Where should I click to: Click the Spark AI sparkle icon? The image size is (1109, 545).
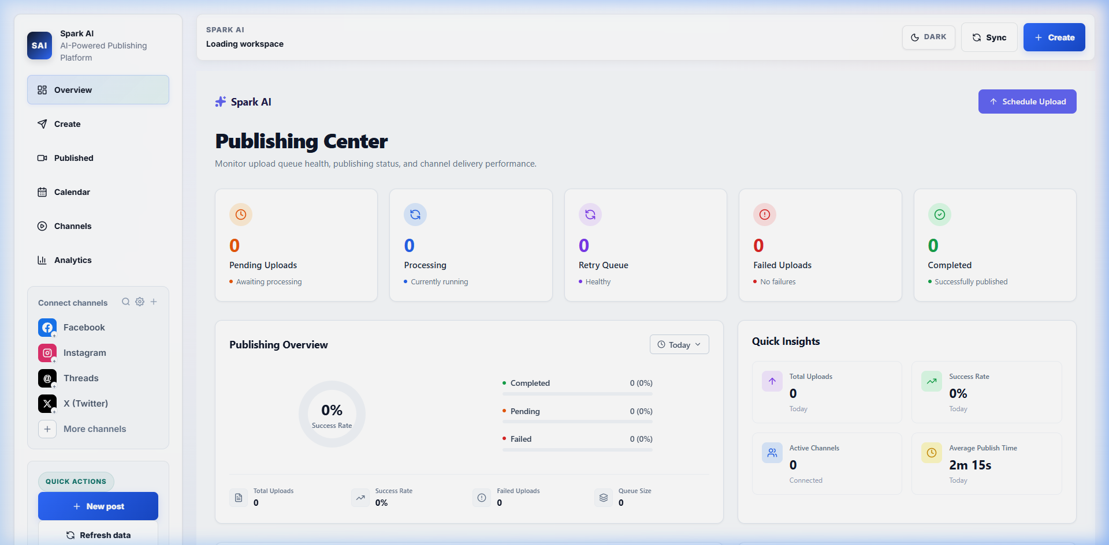221,102
